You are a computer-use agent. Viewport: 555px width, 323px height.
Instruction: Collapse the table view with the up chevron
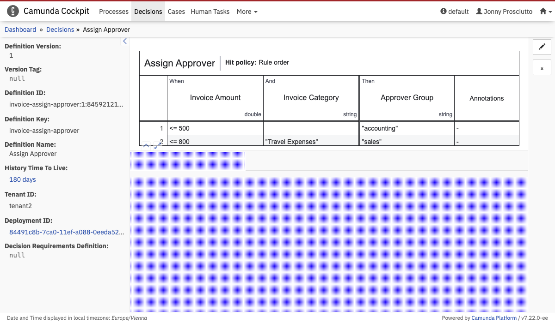tap(146, 145)
